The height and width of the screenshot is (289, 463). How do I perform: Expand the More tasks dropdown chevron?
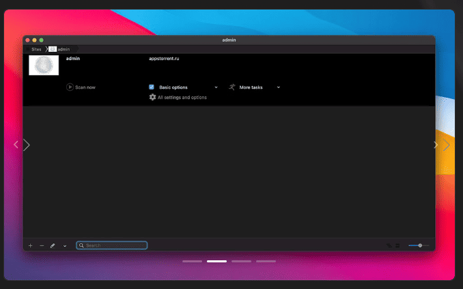pyautogui.click(x=279, y=87)
